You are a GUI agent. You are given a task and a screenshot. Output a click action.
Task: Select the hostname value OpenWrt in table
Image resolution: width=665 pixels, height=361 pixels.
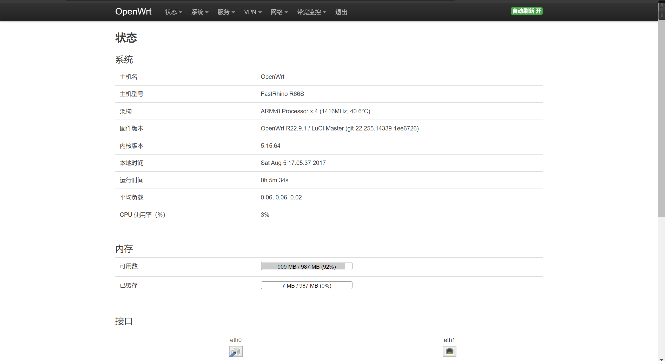point(272,77)
